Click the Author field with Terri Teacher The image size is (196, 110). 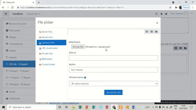pyautogui.click(x=113, y=70)
